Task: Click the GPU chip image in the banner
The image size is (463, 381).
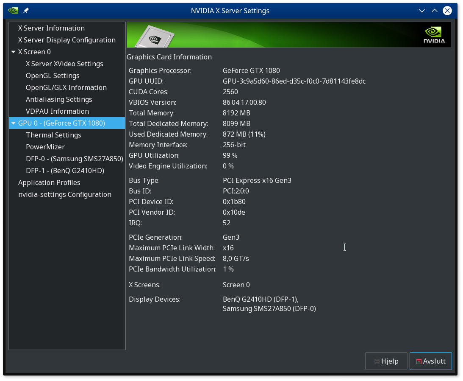Action: (155, 37)
